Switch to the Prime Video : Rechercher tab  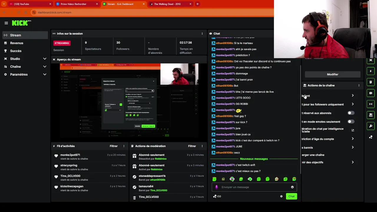click(77, 4)
